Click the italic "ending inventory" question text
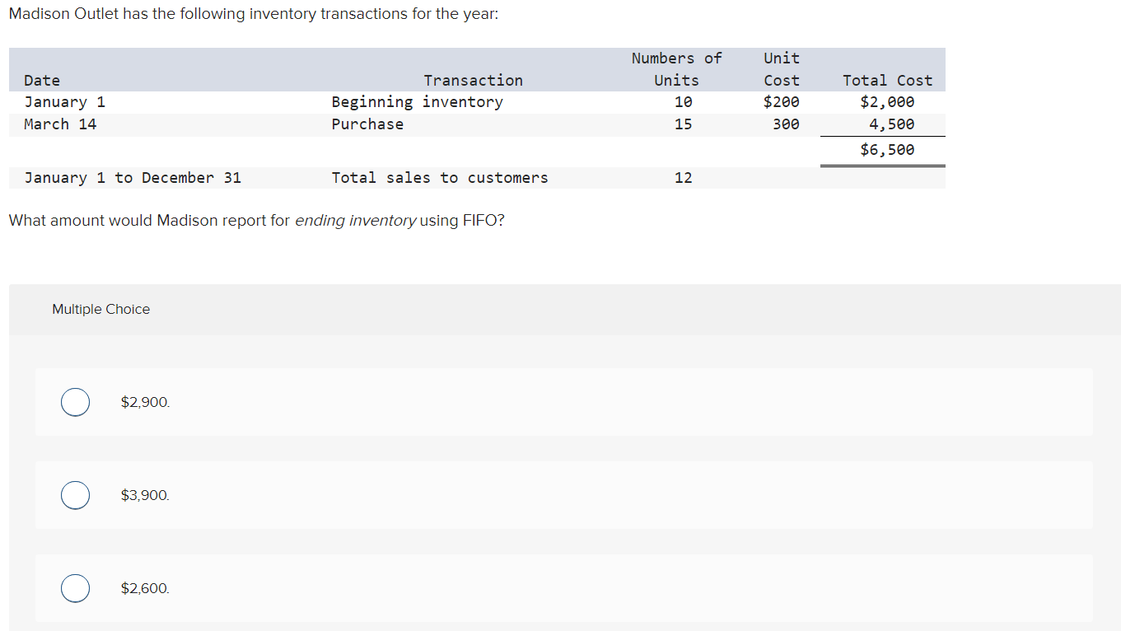The height and width of the screenshot is (631, 1121). coord(355,221)
